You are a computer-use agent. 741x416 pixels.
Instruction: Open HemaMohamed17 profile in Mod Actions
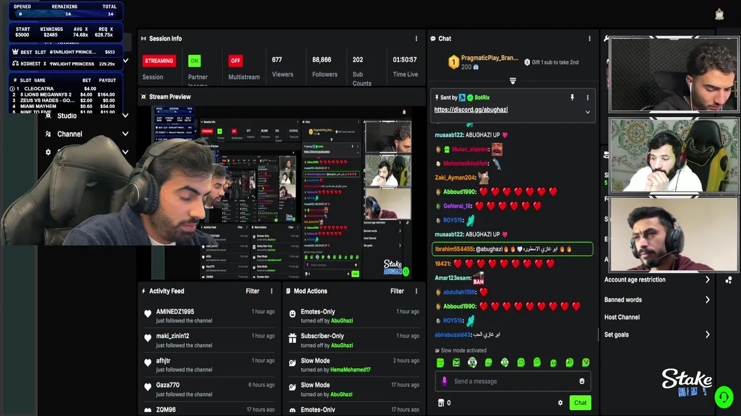coord(350,370)
